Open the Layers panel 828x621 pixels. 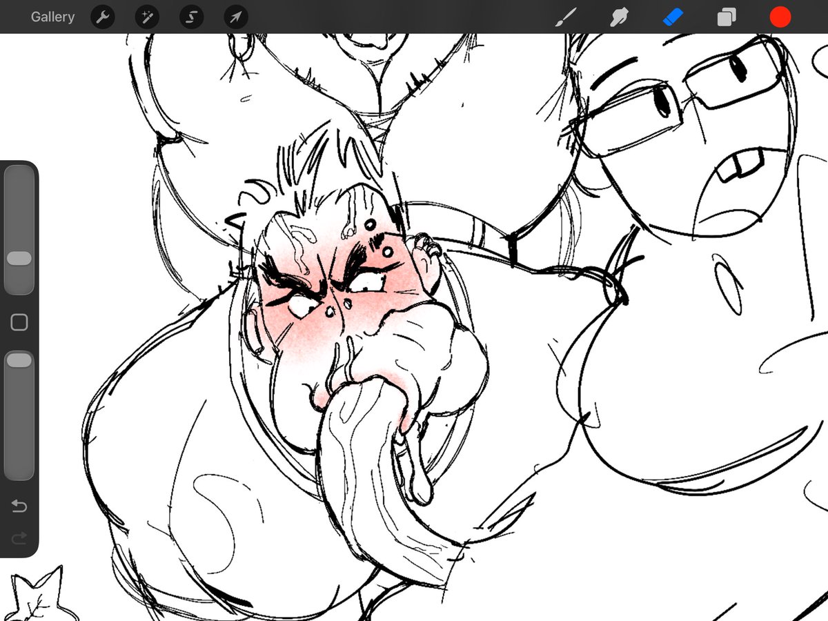(x=726, y=17)
